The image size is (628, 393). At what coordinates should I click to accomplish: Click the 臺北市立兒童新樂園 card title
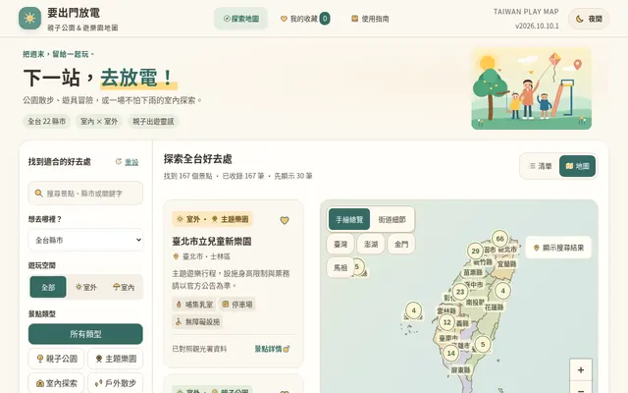coord(212,242)
